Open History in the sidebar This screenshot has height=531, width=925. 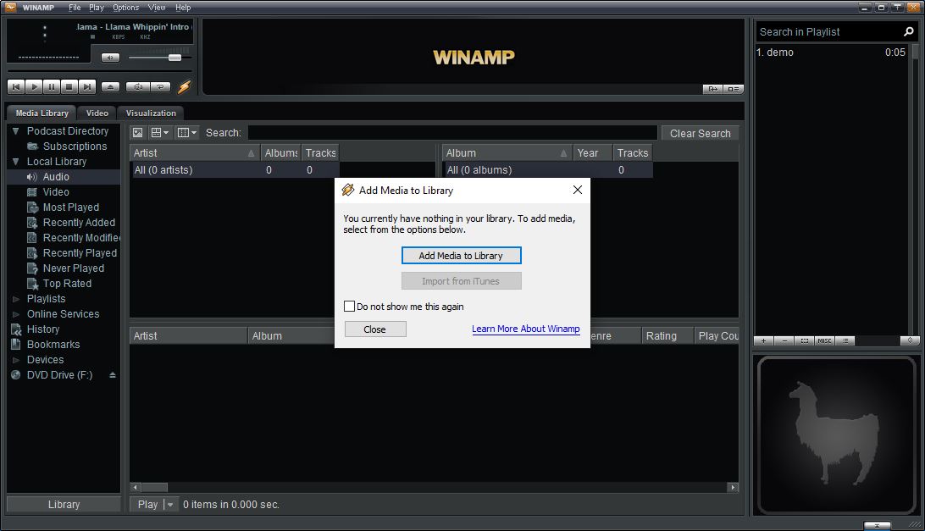pos(42,329)
